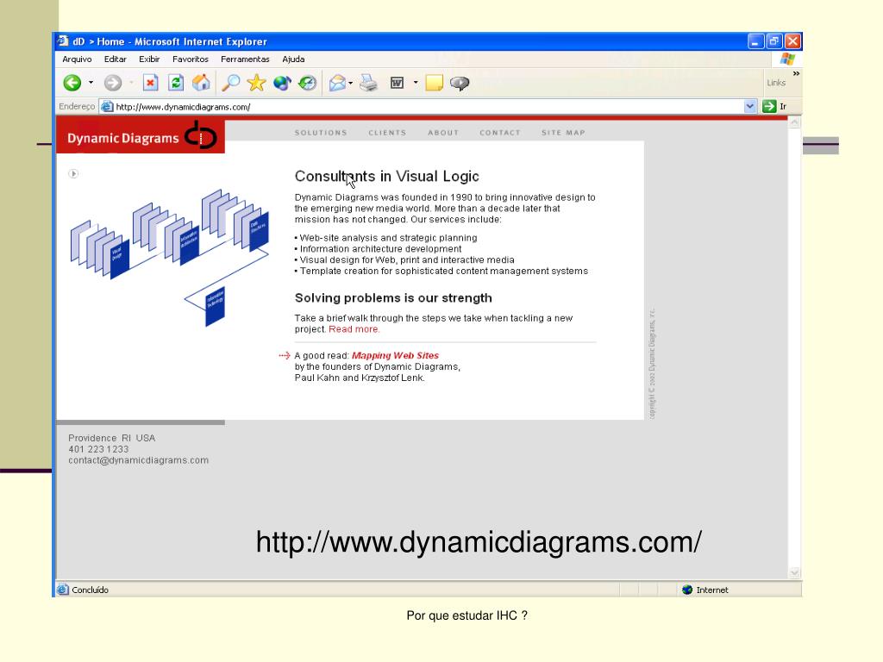Open the Messenger speech bubble icon
The width and height of the screenshot is (883, 662).
click(460, 84)
